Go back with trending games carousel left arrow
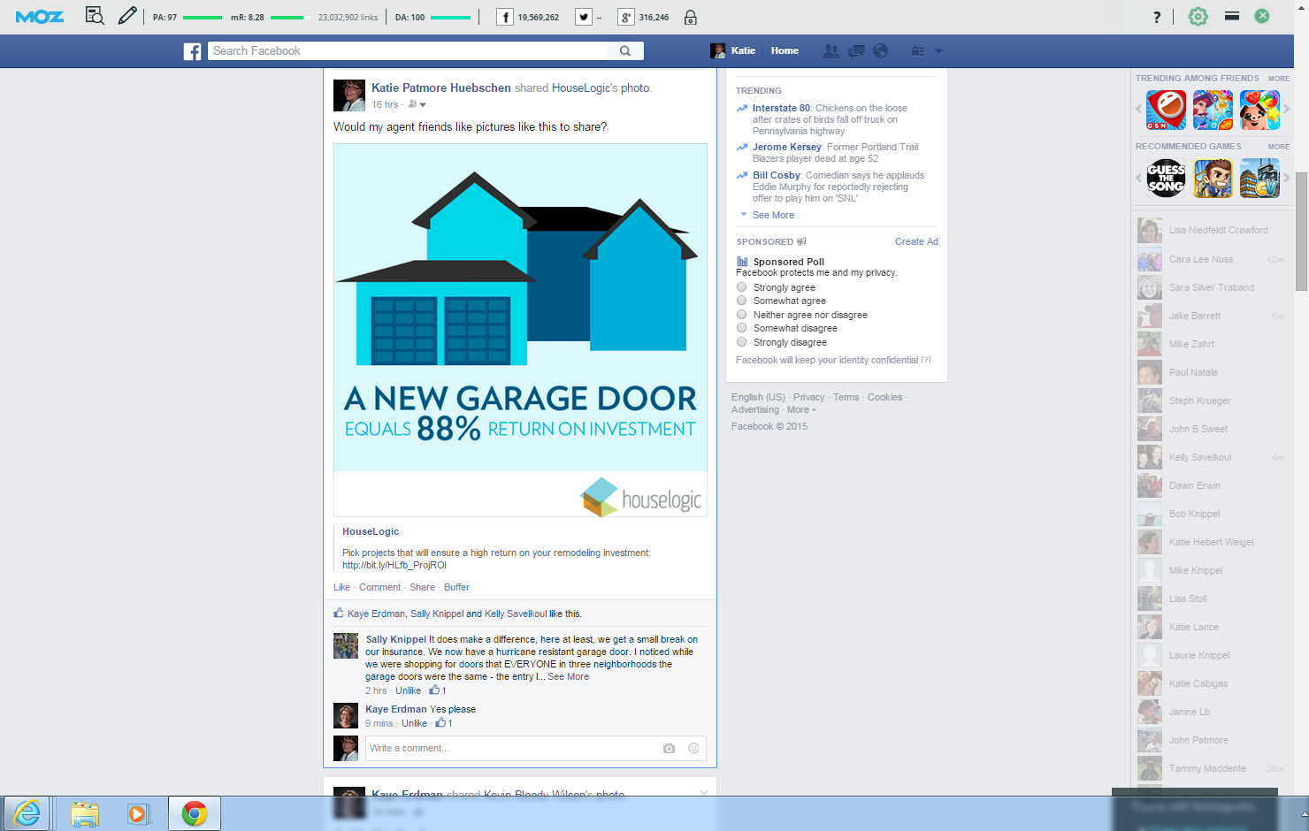 tap(1138, 110)
